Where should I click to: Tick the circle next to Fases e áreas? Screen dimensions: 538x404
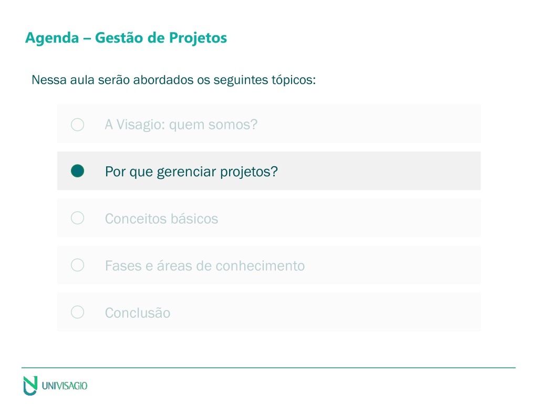pyautogui.click(x=78, y=265)
